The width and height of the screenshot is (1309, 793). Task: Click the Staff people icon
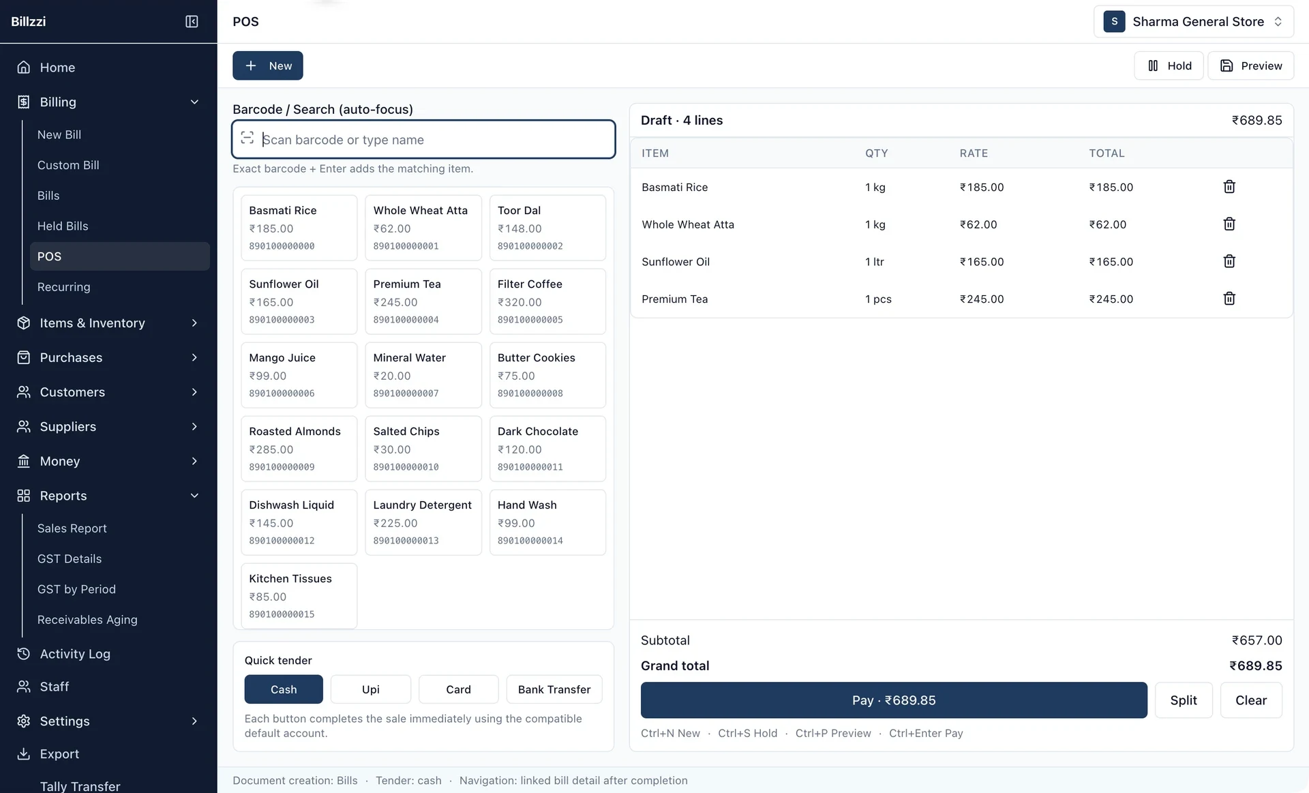click(x=24, y=687)
